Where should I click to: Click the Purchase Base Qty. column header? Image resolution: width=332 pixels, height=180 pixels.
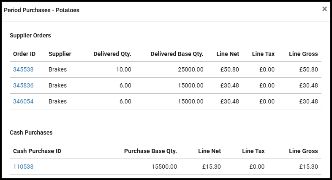[x=150, y=151]
